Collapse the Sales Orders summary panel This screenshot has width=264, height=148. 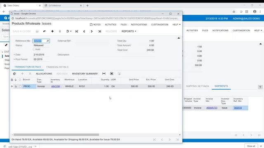coord(260,44)
